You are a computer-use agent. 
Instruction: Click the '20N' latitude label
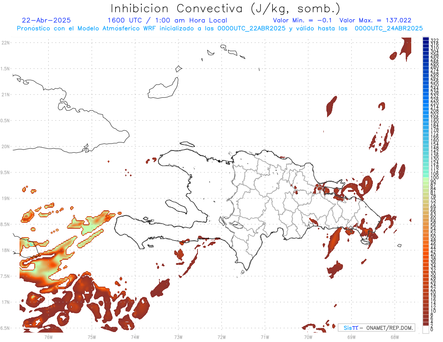coord(6,146)
